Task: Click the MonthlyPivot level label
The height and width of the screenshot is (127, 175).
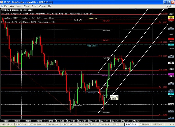Action: pyautogui.click(x=79, y=20)
